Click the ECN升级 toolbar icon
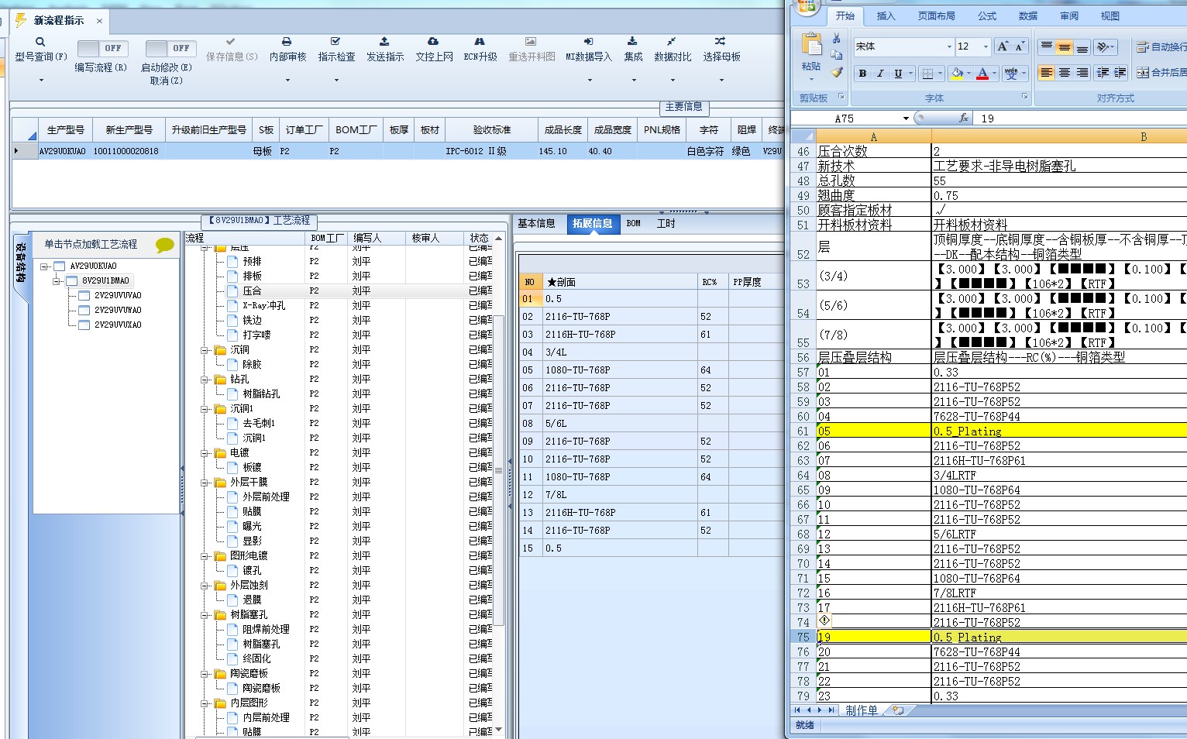The width and height of the screenshot is (1187, 739). [x=480, y=42]
